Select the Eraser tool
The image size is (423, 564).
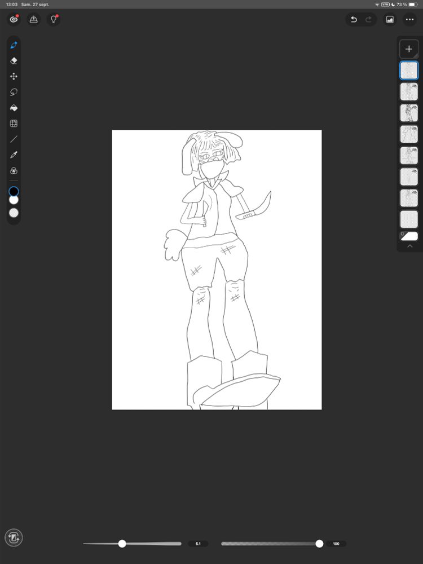point(14,61)
